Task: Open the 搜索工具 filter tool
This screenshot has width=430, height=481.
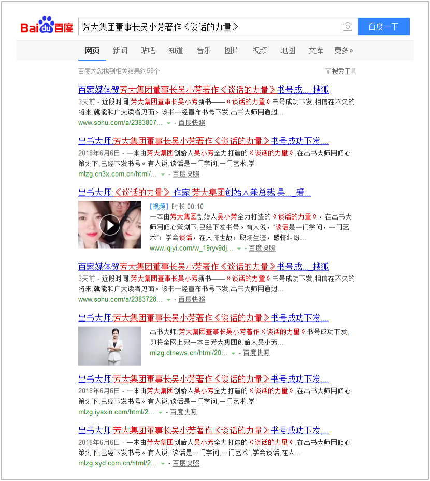Action: (341, 71)
